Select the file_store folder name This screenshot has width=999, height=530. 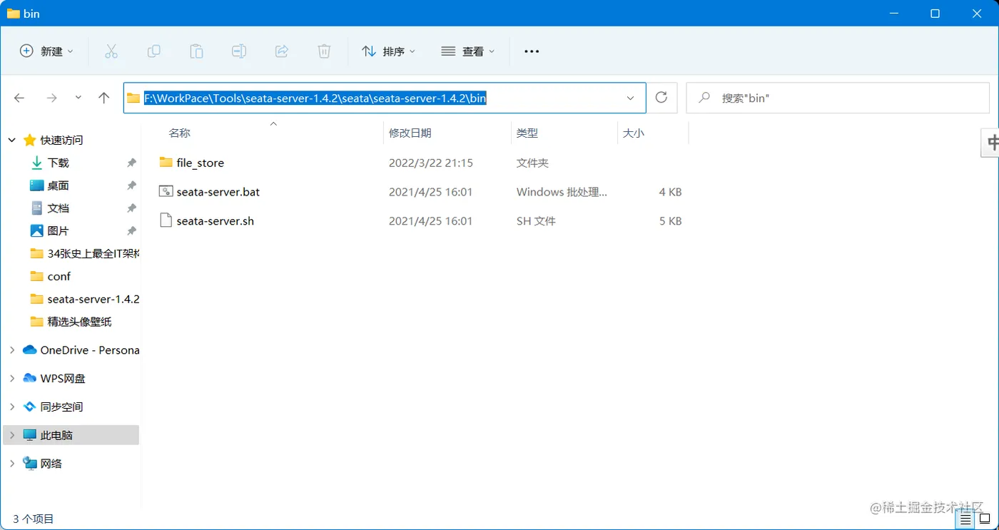click(201, 163)
